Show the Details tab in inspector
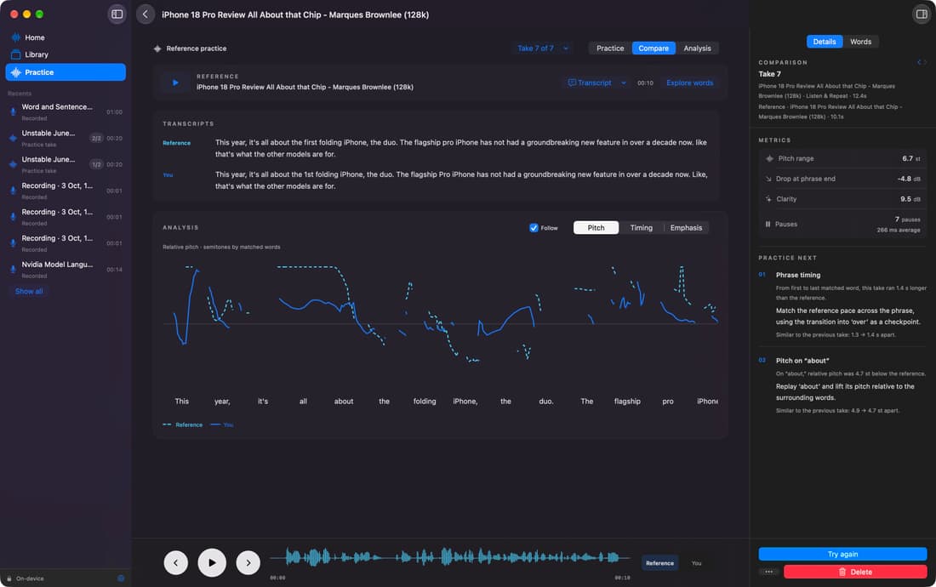 (825, 42)
